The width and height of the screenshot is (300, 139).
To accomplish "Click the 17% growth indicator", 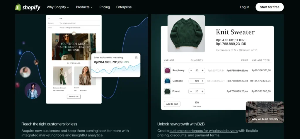I will [x=126, y=62].
